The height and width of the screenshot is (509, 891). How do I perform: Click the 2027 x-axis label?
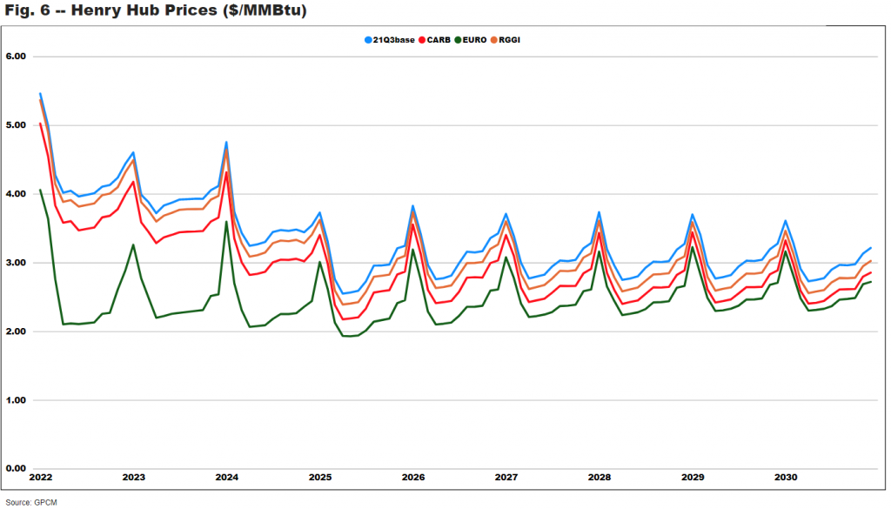(506, 478)
